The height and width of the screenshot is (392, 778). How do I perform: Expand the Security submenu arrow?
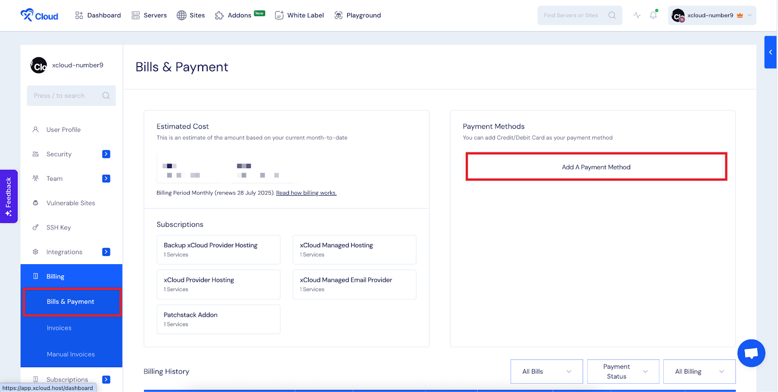point(106,154)
